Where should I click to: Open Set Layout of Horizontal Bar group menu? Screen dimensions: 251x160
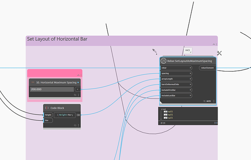[216, 44]
